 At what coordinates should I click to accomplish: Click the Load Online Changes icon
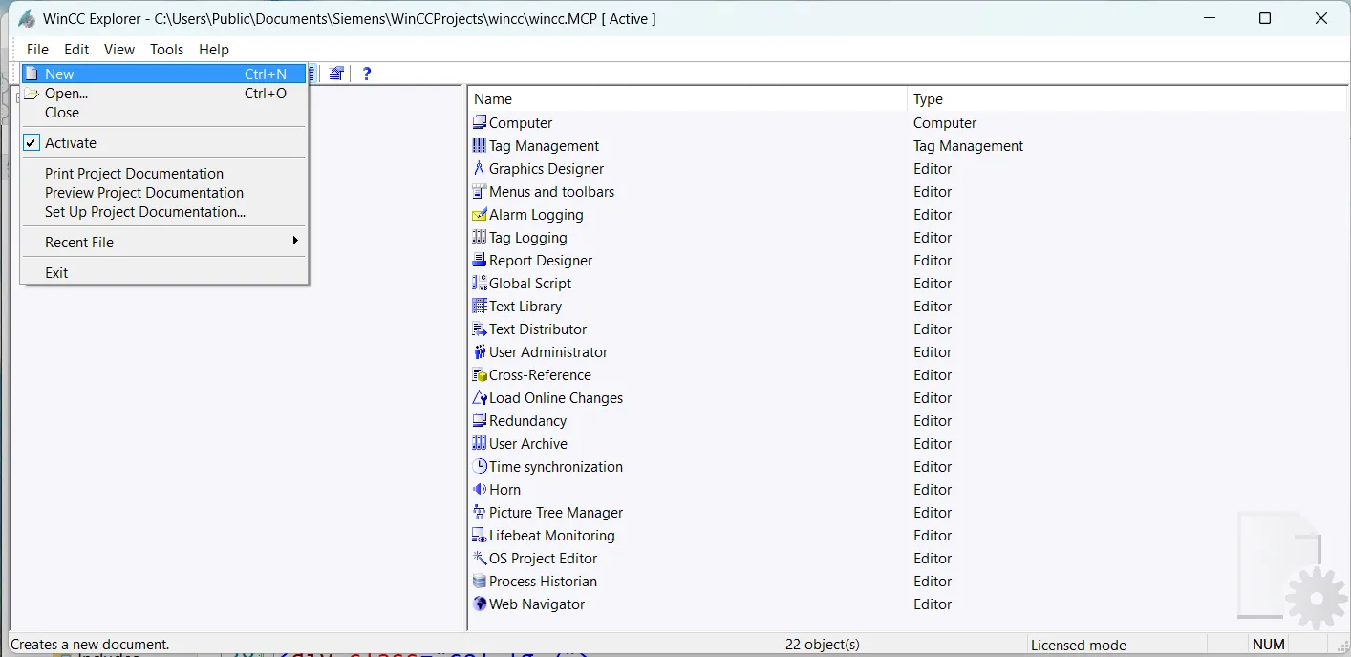pyautogui.click(x=480, y=397)
